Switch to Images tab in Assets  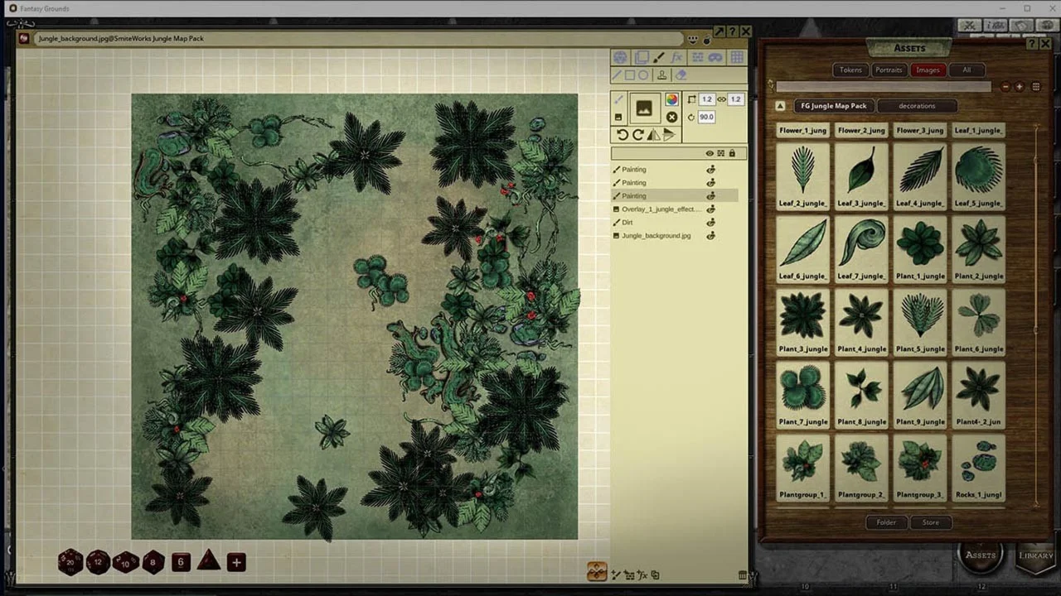[928, 70]
